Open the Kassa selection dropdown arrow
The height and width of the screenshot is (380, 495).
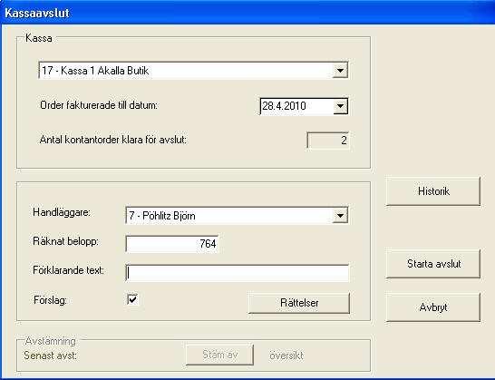(340, 70)
